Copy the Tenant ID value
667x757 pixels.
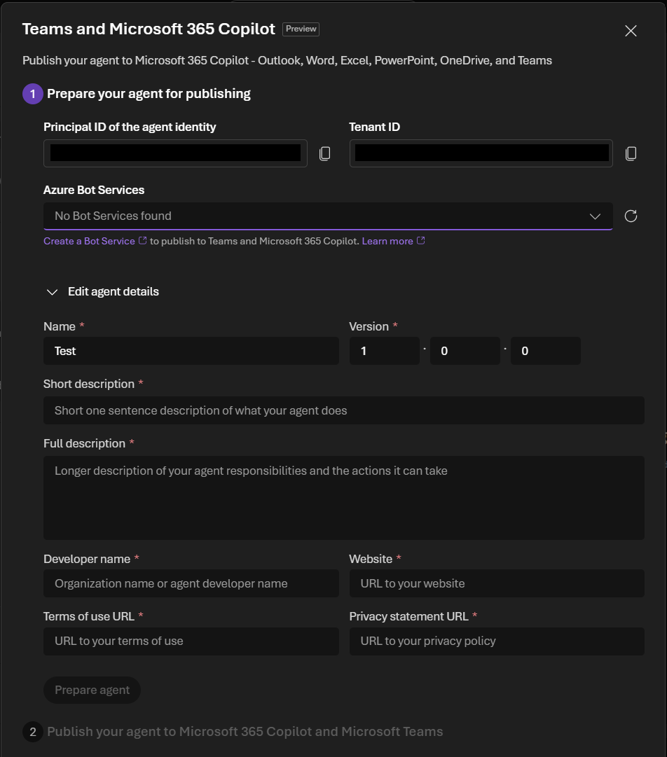point(631,153)
